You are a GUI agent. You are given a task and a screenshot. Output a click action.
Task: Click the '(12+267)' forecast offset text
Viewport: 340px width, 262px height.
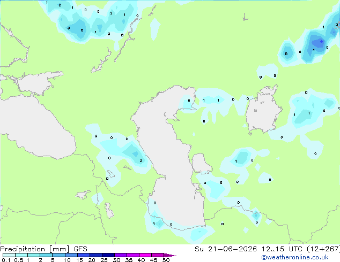pos(323,249)
